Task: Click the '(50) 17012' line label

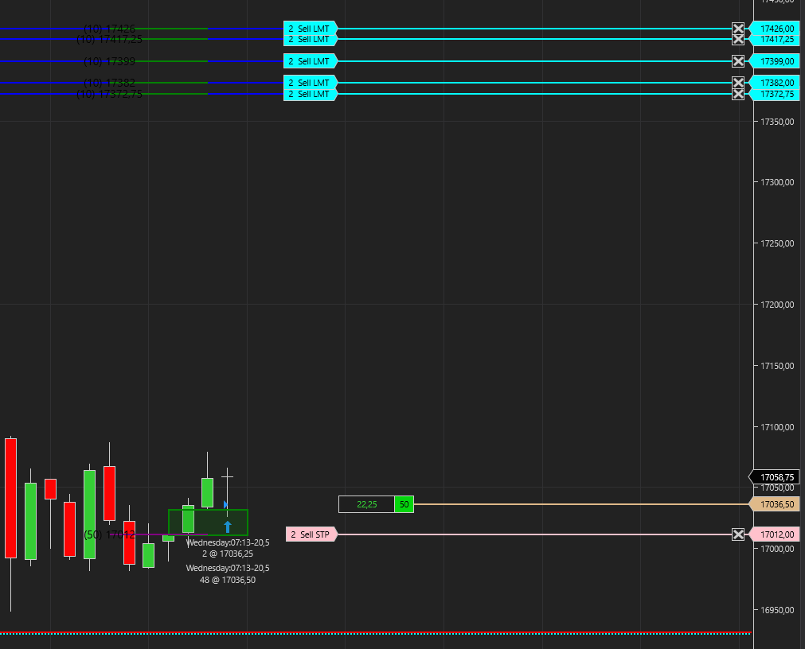Action: [109, 534]
